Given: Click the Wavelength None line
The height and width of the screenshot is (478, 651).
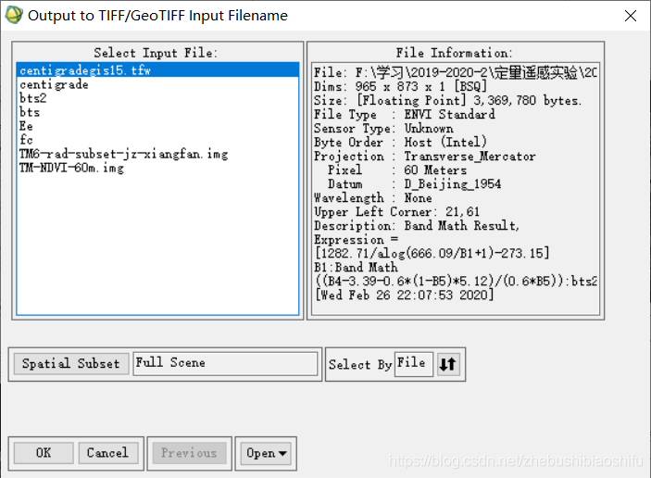Looking at the screenshot, I should pos(373,198).
